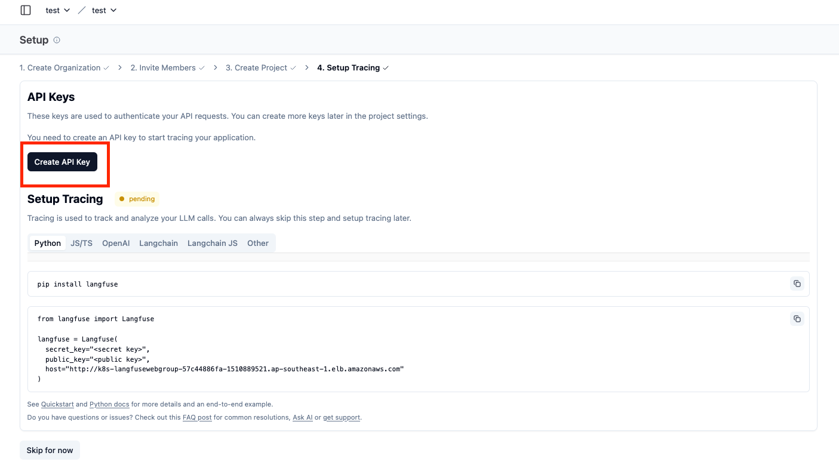Toggle the sidebar panel icon

point(26,10)
